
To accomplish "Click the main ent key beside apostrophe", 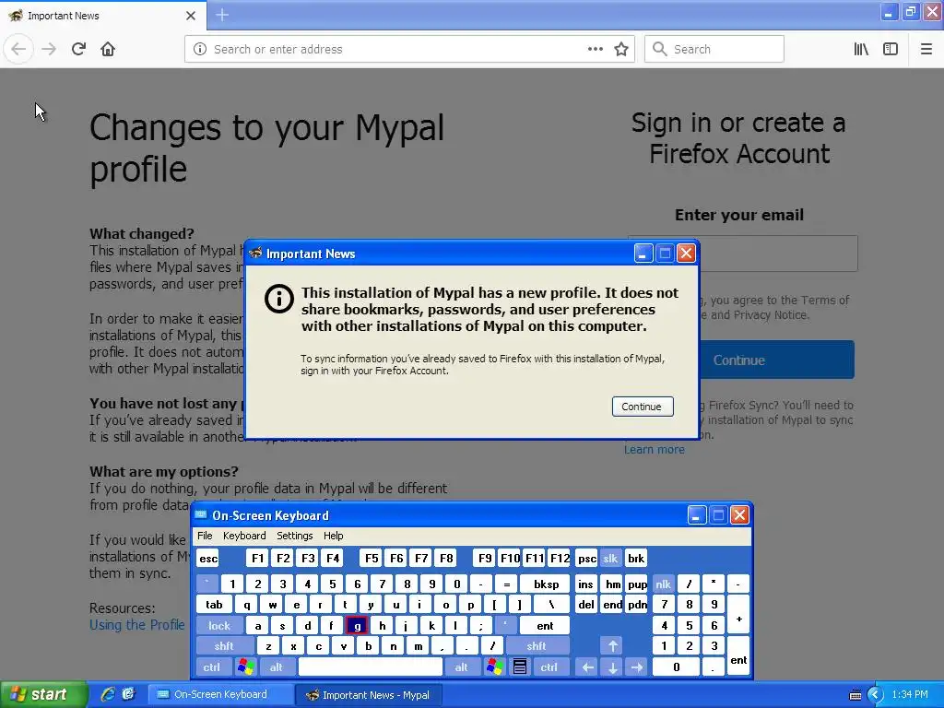I will tap(545, 626).
